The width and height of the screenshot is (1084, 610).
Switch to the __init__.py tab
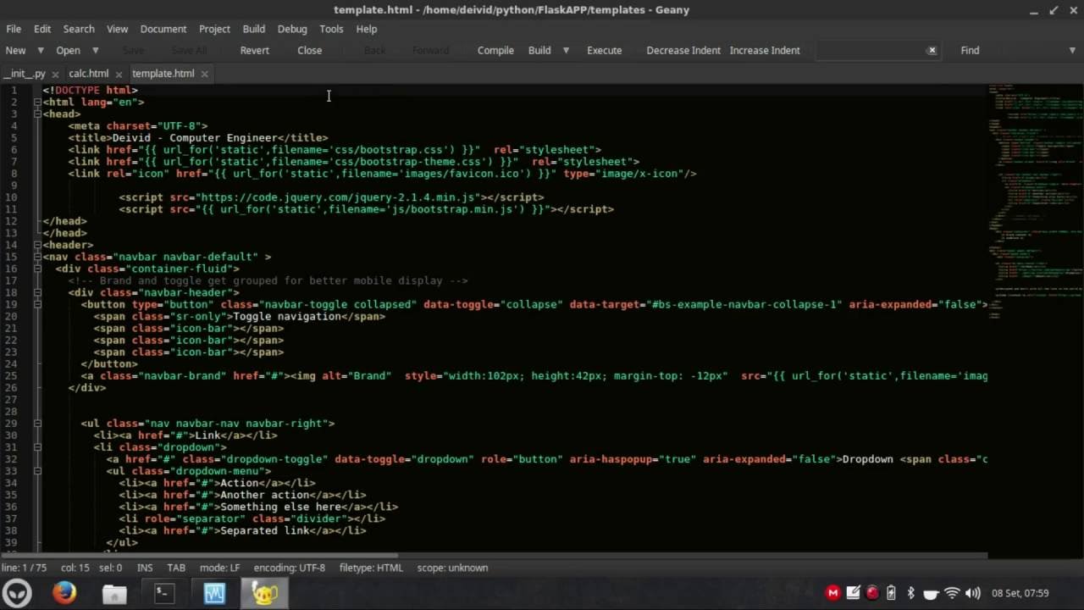pos(25,74)
